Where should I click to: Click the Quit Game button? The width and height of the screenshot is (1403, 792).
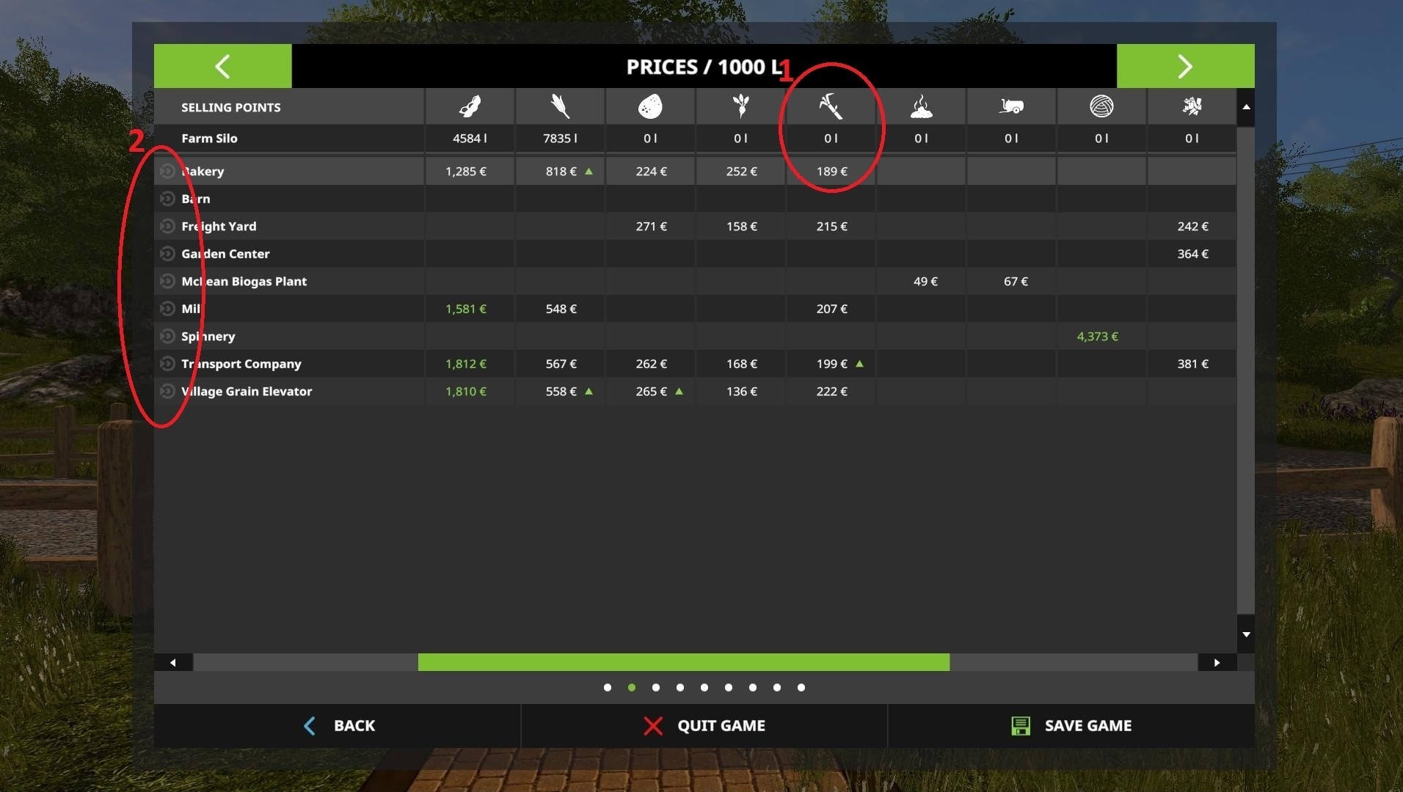coord(704,725)
